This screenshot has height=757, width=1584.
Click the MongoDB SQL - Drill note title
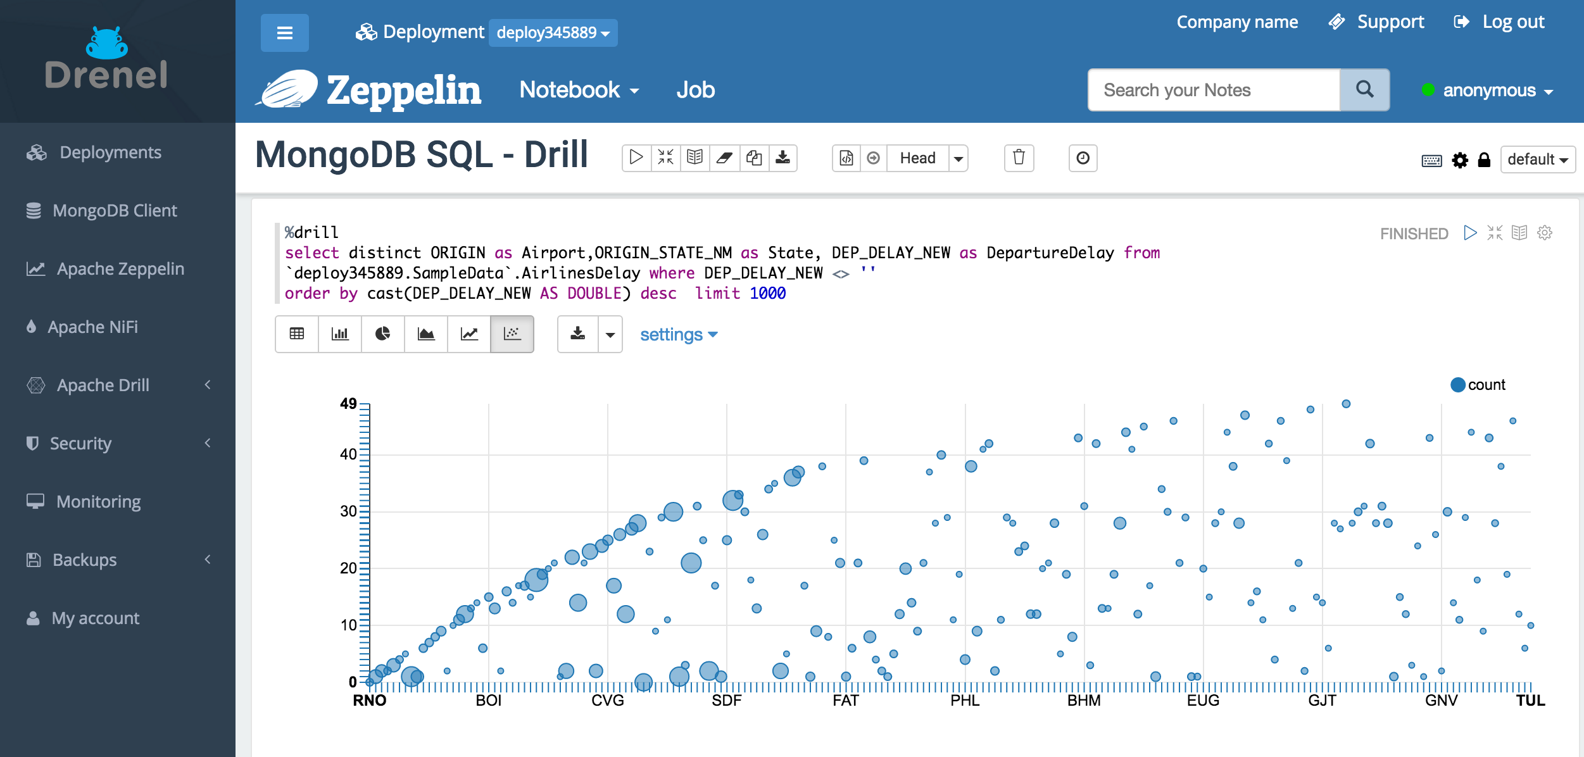pos(422,155)
